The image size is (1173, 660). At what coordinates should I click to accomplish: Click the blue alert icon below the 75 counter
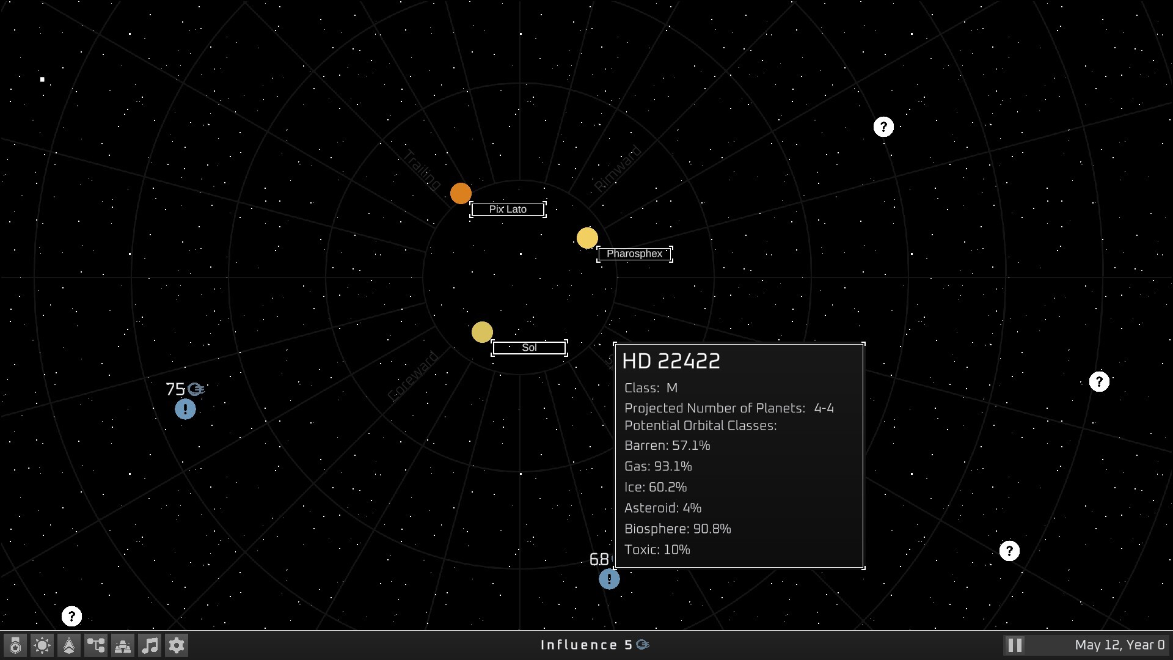coord(185,409)
